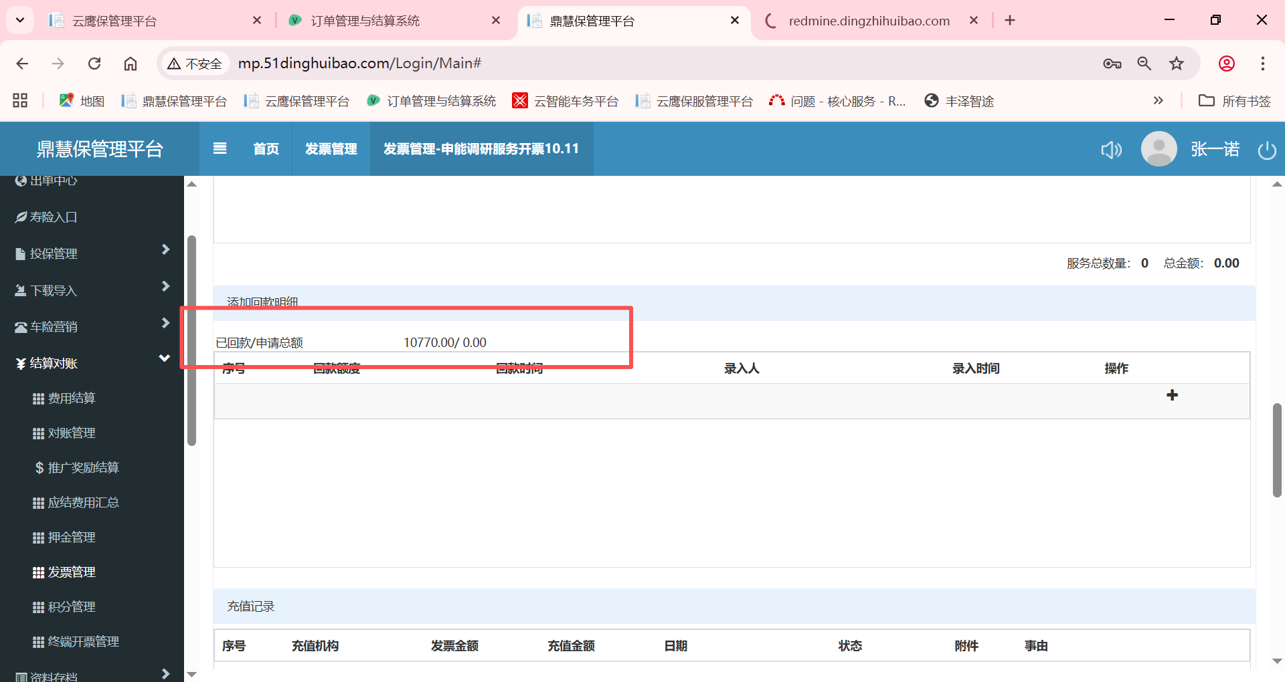This screenshot has width=1285, height=682.
Task: Switch to the 发票管理 top tab
Action: (x=331, y=149)
